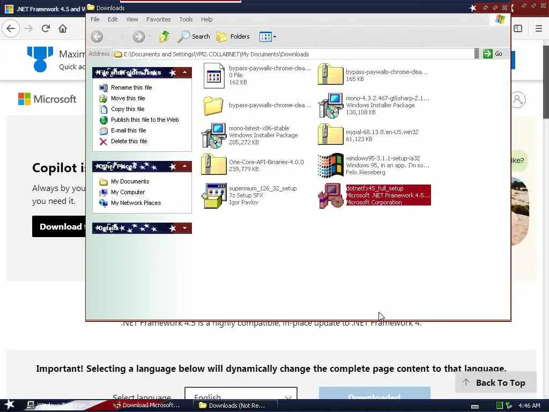Open the Start menu star button
Screen dimensions: 549x412
click(10, 405)
